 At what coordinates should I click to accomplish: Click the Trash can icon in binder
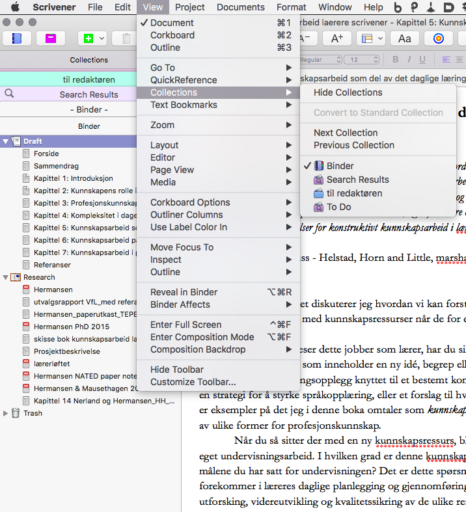pos(16,412)
